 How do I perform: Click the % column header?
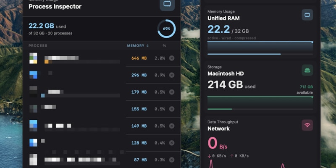coord(164,46)
